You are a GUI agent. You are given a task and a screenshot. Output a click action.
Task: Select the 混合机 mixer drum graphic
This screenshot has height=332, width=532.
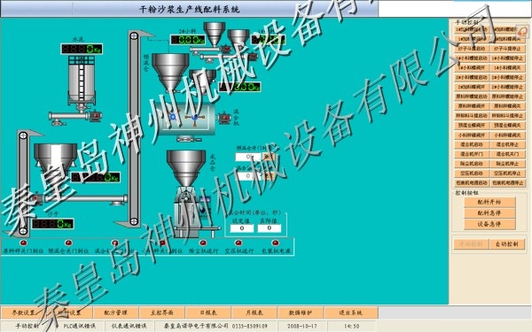186,119
